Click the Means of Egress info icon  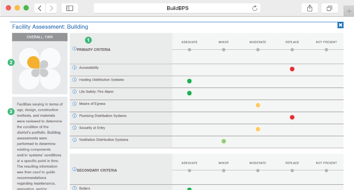pyautogui.click(x=75, y=104)
